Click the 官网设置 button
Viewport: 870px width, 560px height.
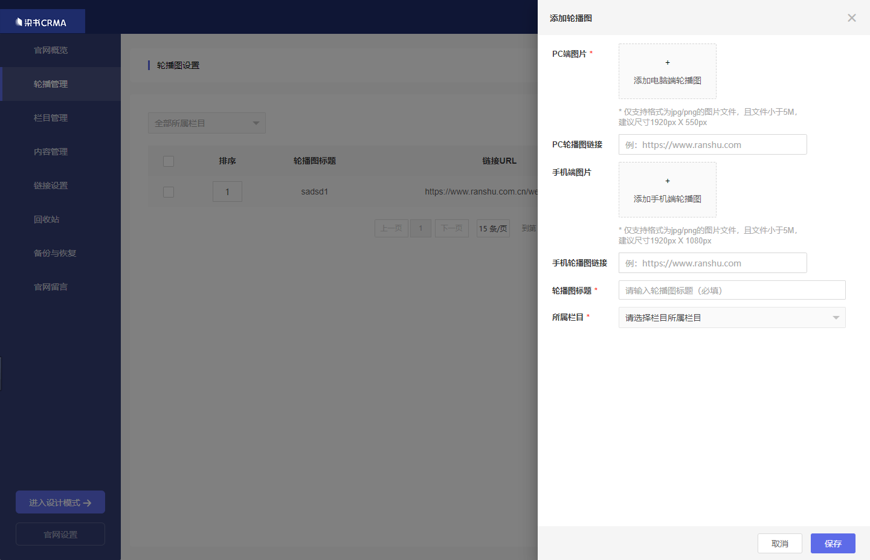(60, 534)
